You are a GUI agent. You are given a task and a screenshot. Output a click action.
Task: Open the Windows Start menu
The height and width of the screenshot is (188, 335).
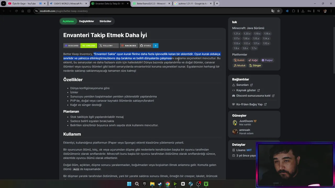pyautogui.click(x=129, y=184)
